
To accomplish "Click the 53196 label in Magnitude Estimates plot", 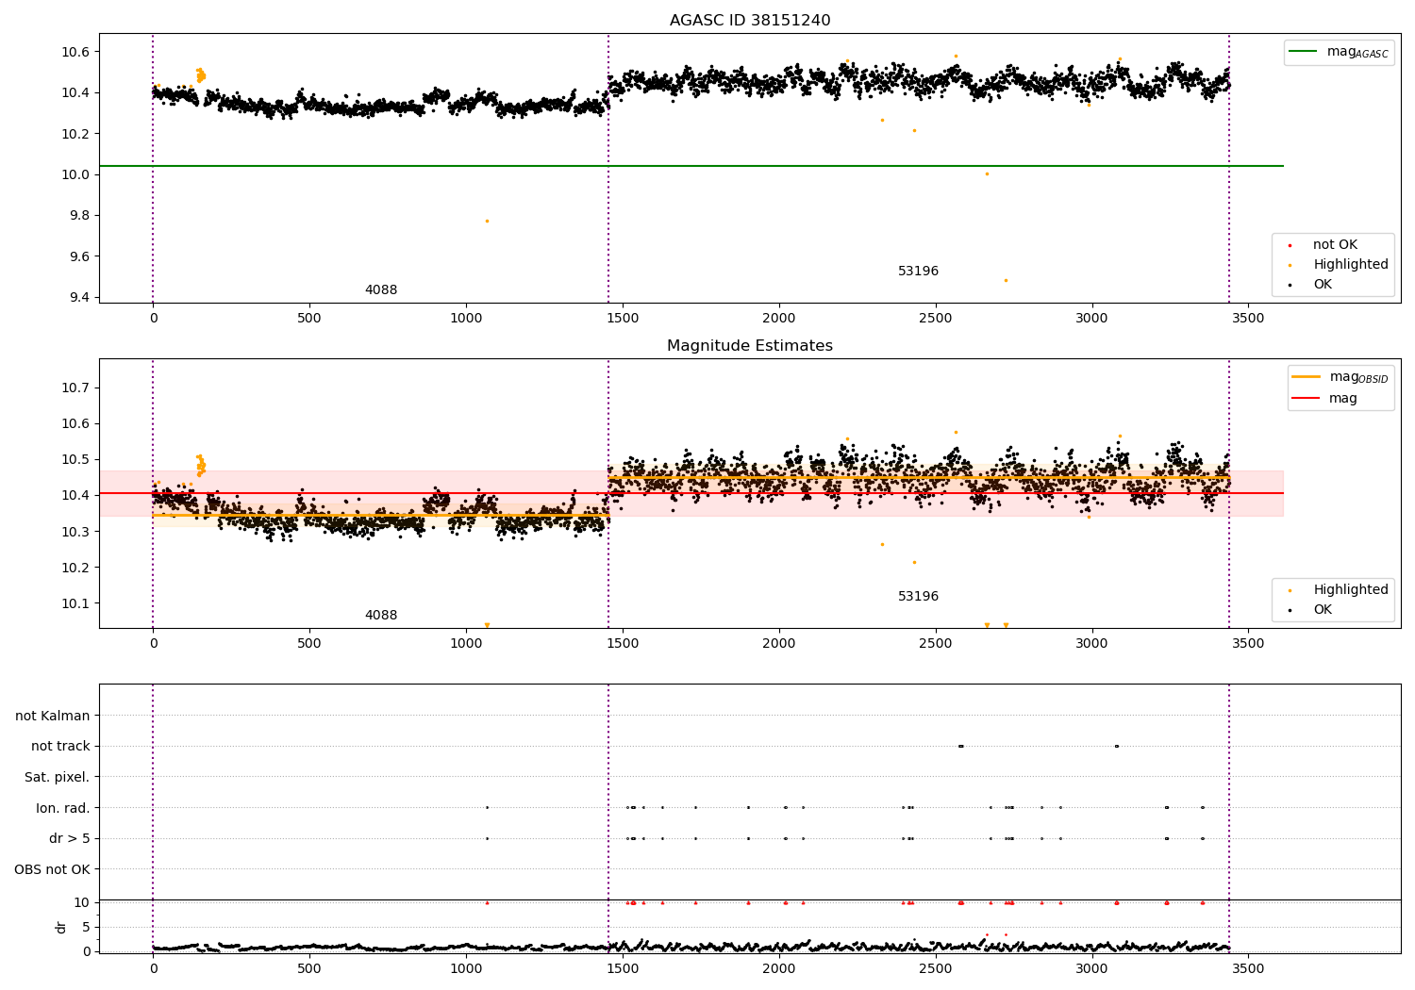I will 918,597.
